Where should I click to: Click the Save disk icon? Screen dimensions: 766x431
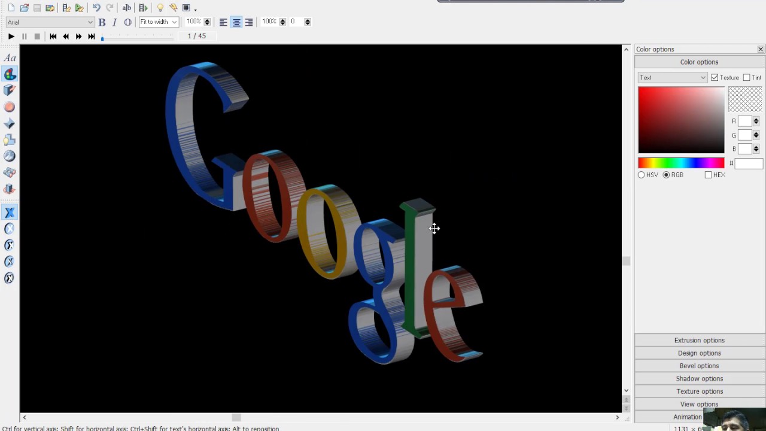coord(37,8)
